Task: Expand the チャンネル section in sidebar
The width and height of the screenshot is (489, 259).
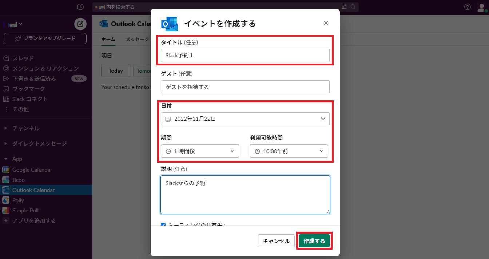Action: click(26, 128)
